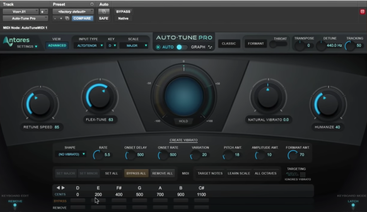Click the Tracking knob
This screenshot has height=212, width=367.
click(x=350, y=45)
